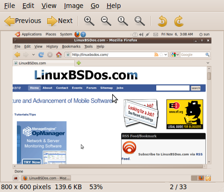The width and height of the screenshot is (224, 192).
Task: Open the Go menu
Action: click(95, 6)
